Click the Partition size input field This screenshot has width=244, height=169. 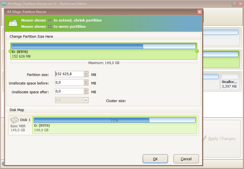[x=69, y=74]
